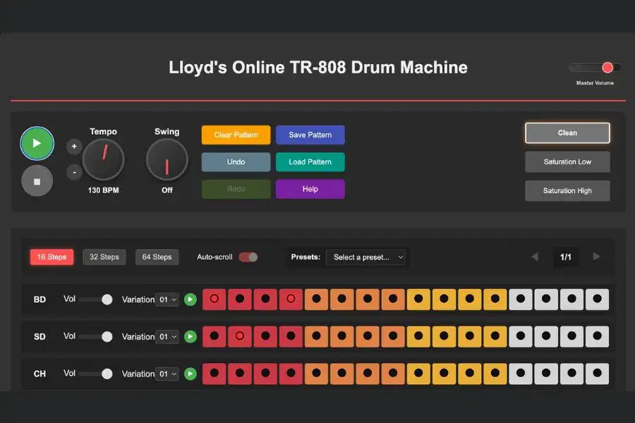Adjust the Master Volume slider
This screenshot has width=635, height=423.
point(595,68)
